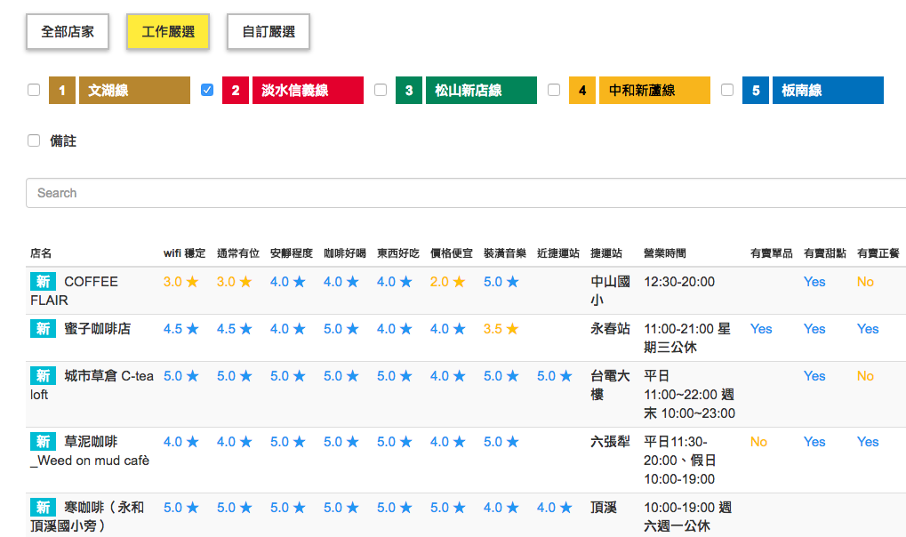Uncheck the 淡水信義線 checkbox
The width and height of the screenshot is (906, 537).
[207, 90]
